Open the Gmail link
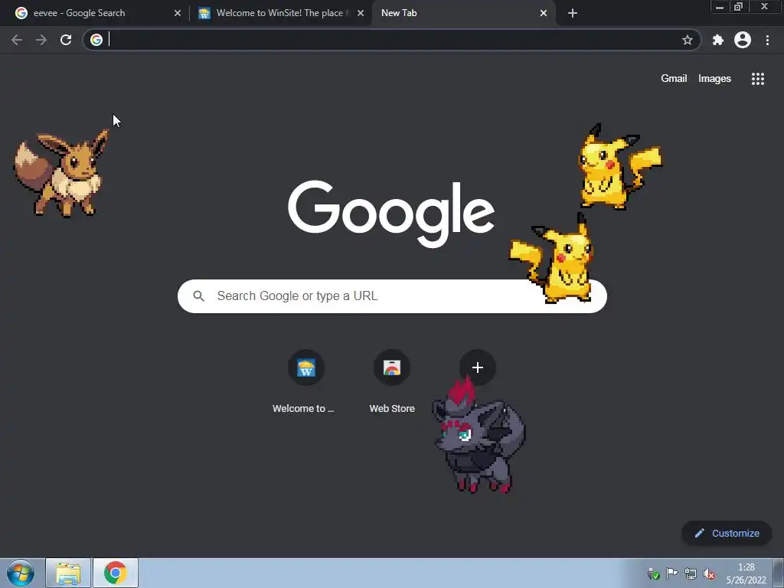Viewport: 784px width, 588px height. point(674,79)
